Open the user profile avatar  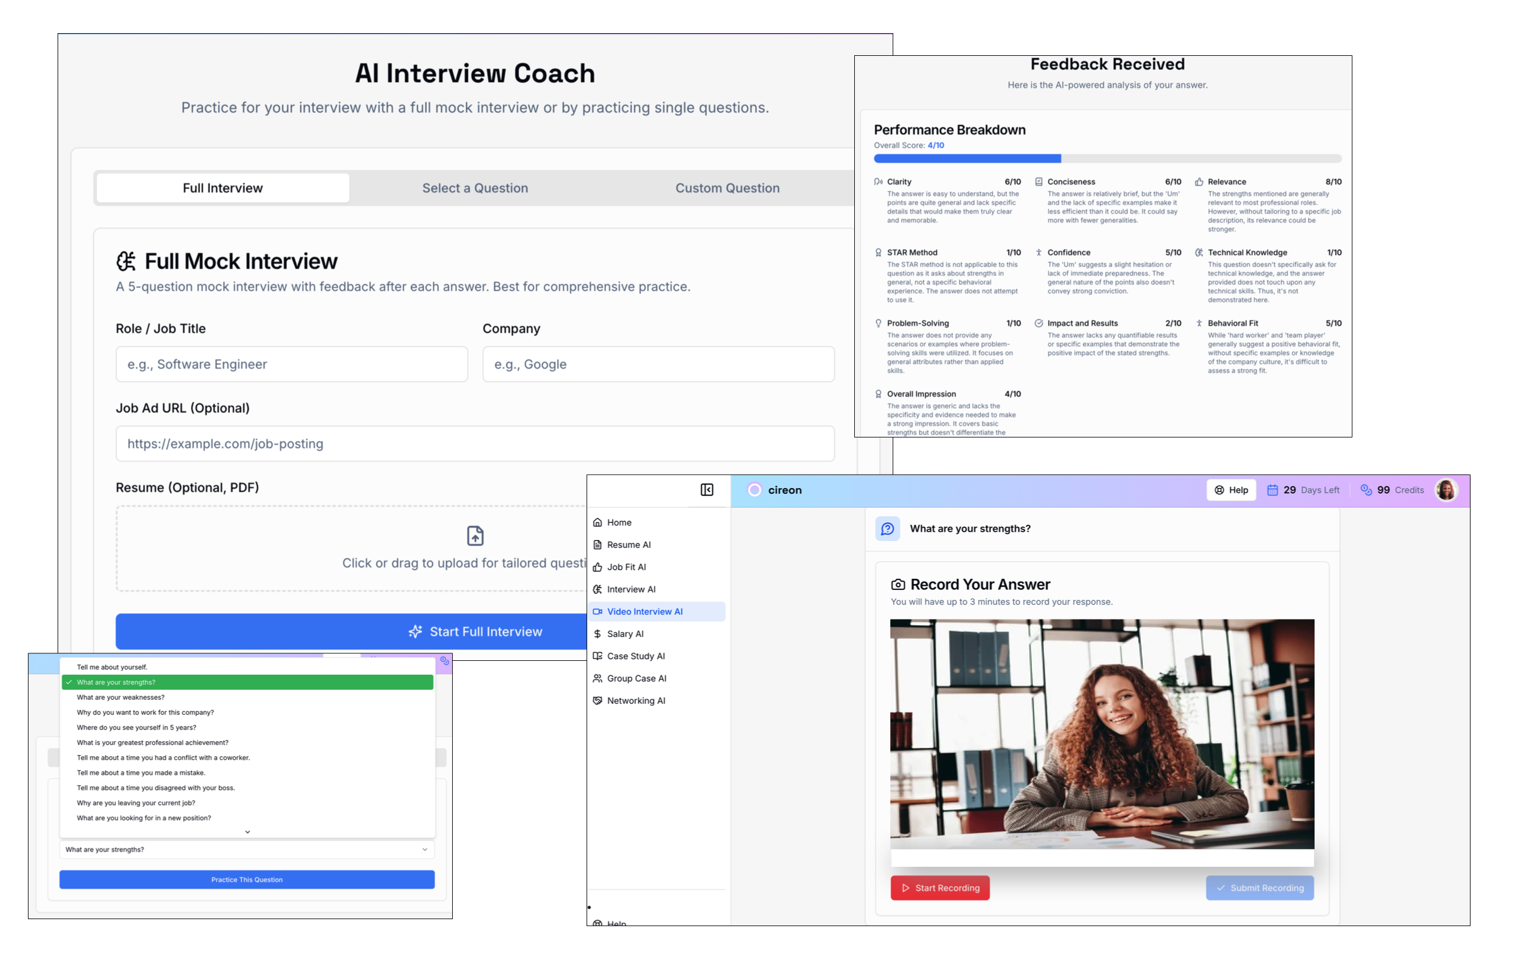(1445, 490)
